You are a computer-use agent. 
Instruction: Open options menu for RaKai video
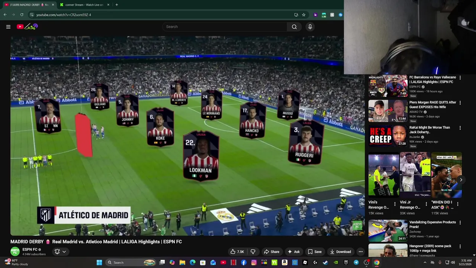tap(460, 128)
